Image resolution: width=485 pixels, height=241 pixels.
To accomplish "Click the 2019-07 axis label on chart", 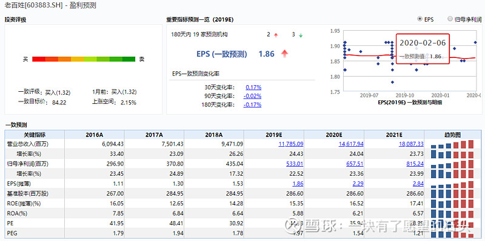I will (370, 96).
